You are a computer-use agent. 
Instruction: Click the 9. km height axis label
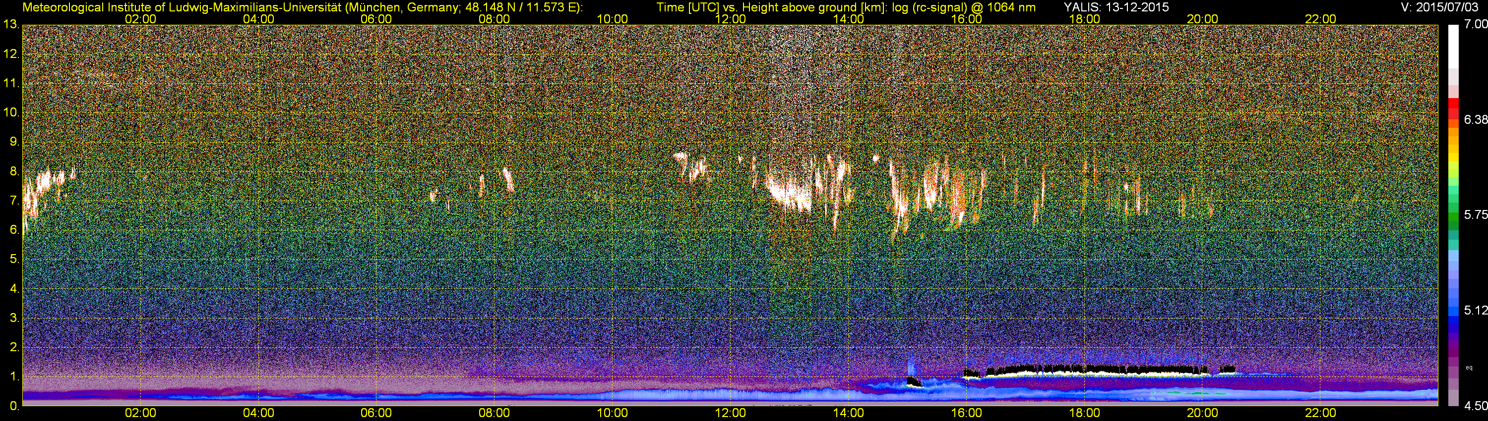point(14,142)
